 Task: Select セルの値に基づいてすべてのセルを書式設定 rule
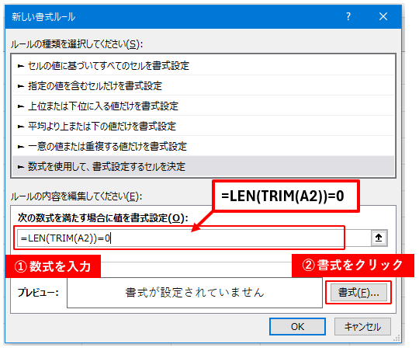(203, 65)
